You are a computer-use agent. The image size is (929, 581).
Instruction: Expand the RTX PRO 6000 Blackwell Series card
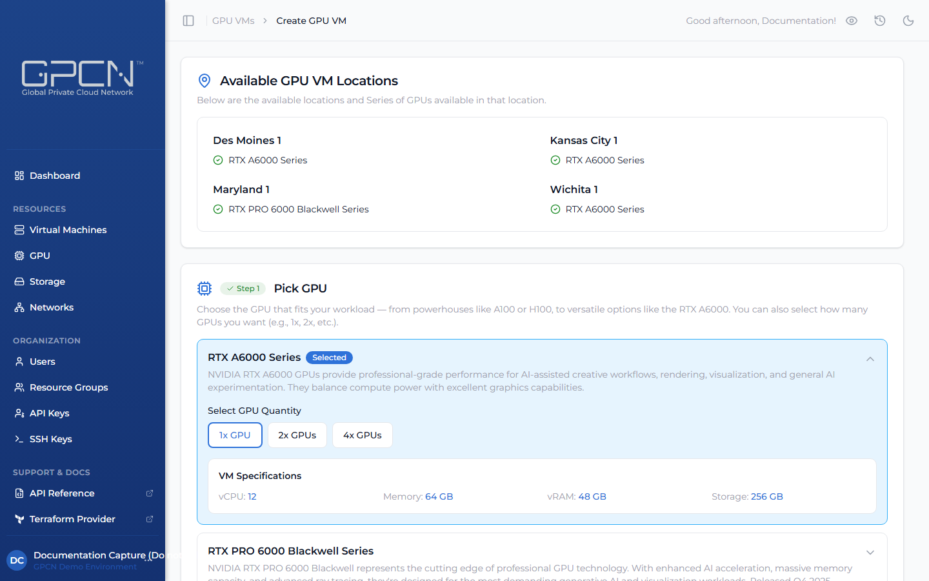(870, 553)
